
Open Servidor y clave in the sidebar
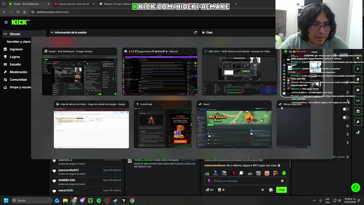click(18, 42)
